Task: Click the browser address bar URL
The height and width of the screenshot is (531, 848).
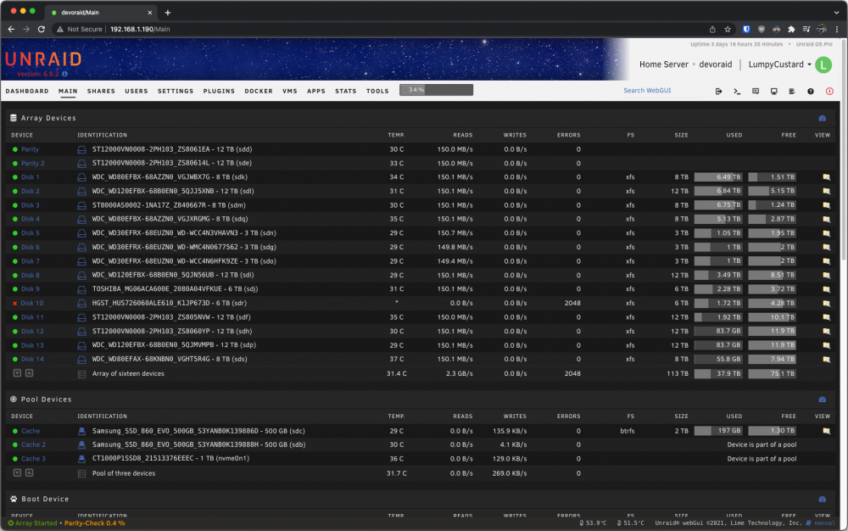Action: [x=140, y=29]
